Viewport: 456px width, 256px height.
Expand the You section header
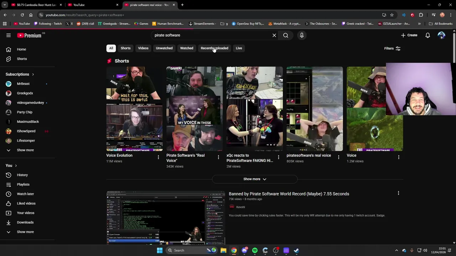click(x=11, y=165)
